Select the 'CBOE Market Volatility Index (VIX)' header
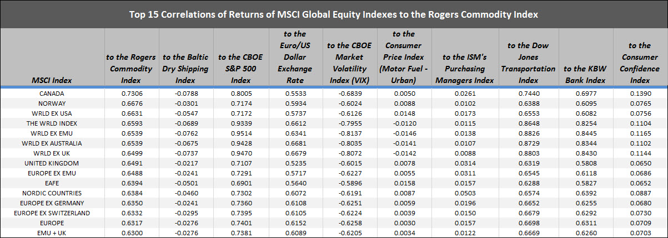The width and height of the screenshot is (668, 238). pos(350,63)
